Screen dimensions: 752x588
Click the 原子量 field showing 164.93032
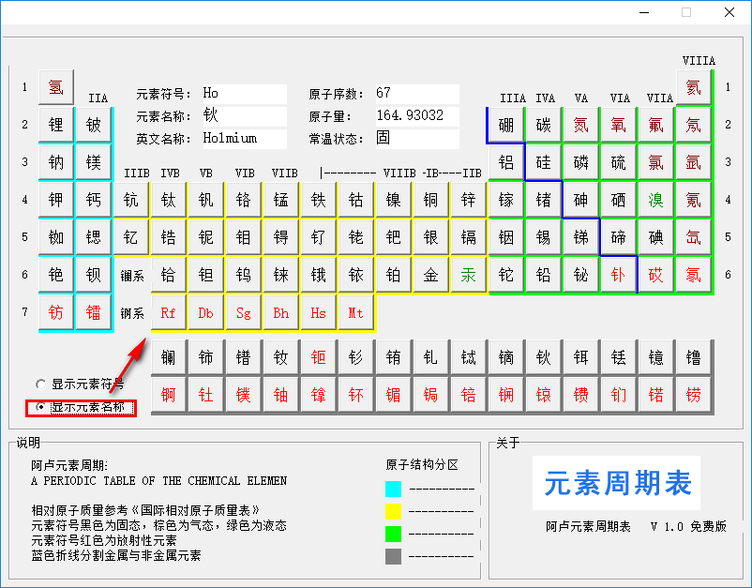click(416, 116)
